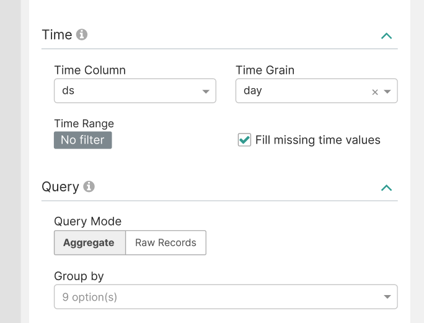Switch to Raw Records query mode
Image resolution: width=424 pixels, height=323 pixels.
click(166, 243)
